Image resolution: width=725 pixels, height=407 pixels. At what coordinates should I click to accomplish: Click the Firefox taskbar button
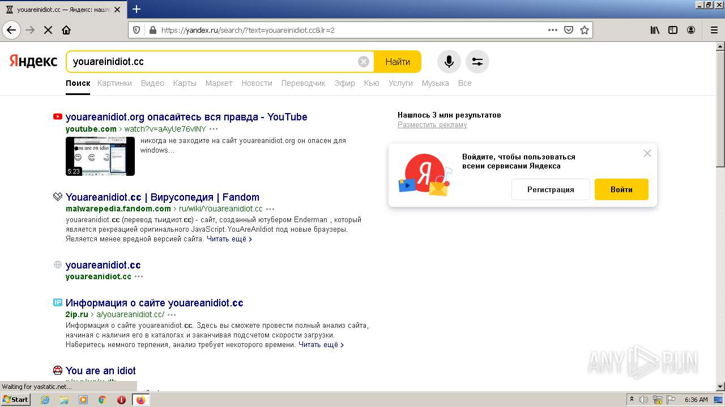tap(140, 400)
